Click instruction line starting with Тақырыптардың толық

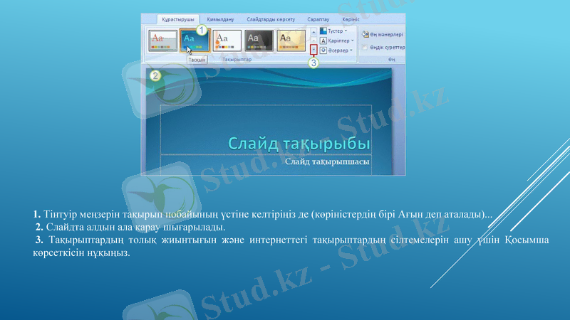291,246
